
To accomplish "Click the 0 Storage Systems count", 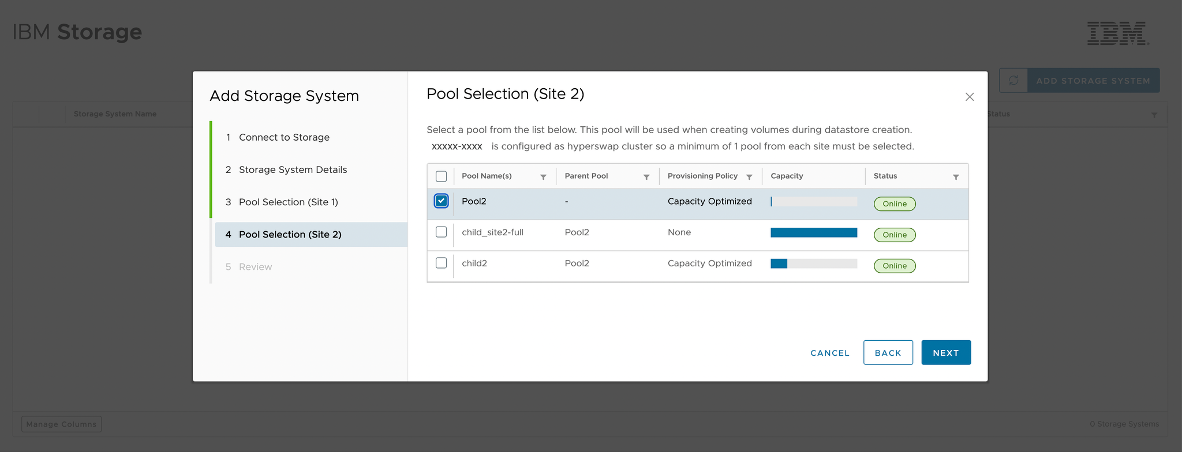I will pos(1124,424).
